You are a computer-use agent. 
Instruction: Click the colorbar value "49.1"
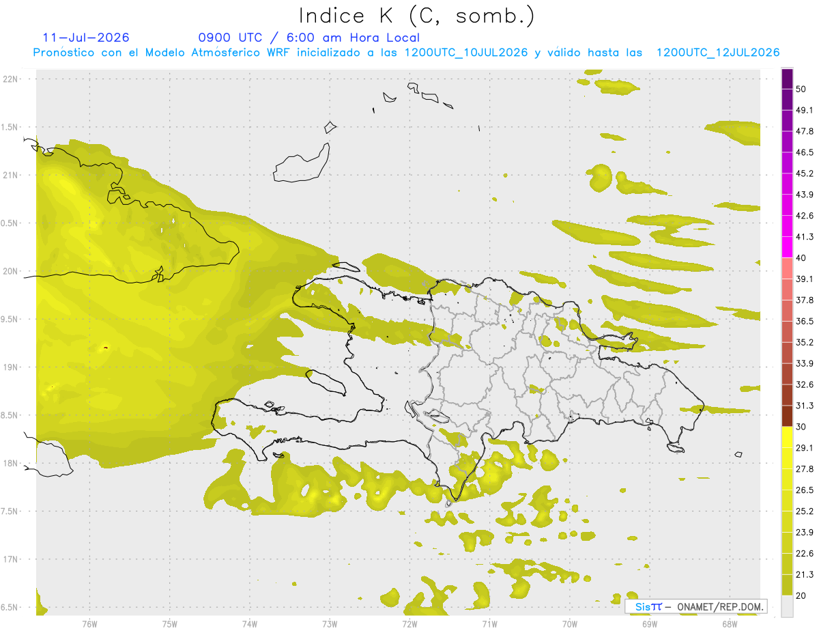(x=805, y=111)
